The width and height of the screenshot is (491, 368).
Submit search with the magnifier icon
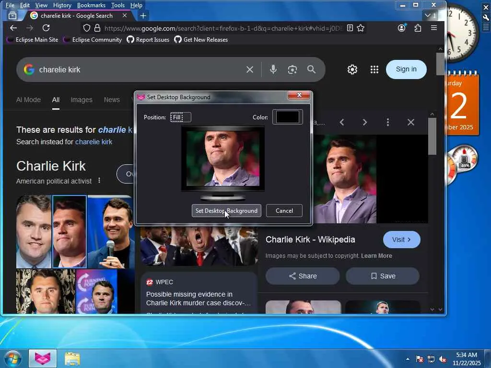click(x=311, y=69)
